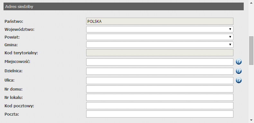Click the vertical scrollbar thumb
The width and height of the screenshot is (254, 123).
pos(251,51)
